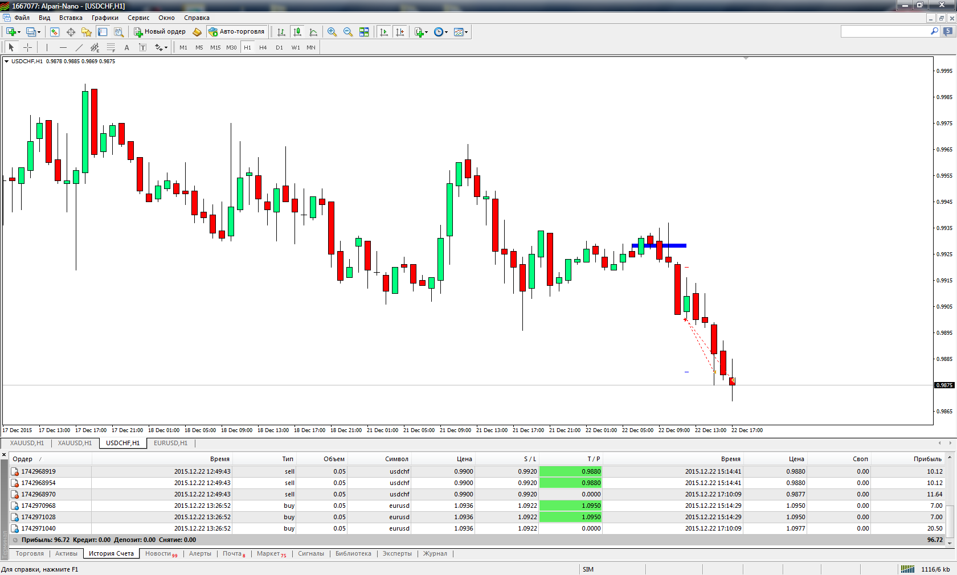Open the Справка menu
957x575 pixels.
[197, 18]
